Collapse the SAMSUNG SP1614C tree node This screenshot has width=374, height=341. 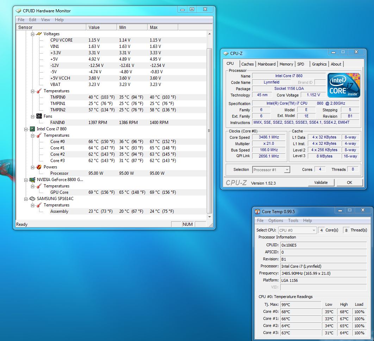click(x=26, y=199)
